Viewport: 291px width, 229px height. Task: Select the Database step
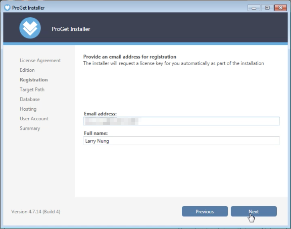click(x=30, y=99)
